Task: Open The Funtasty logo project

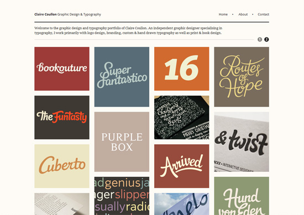Action: click(x=62, y=117)
